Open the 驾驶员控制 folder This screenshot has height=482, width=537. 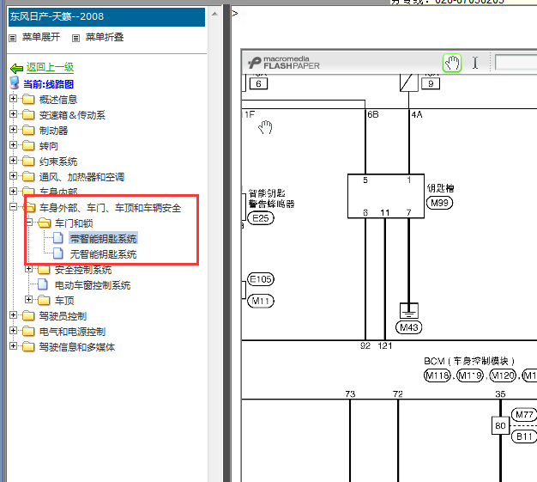pos(63,316)
